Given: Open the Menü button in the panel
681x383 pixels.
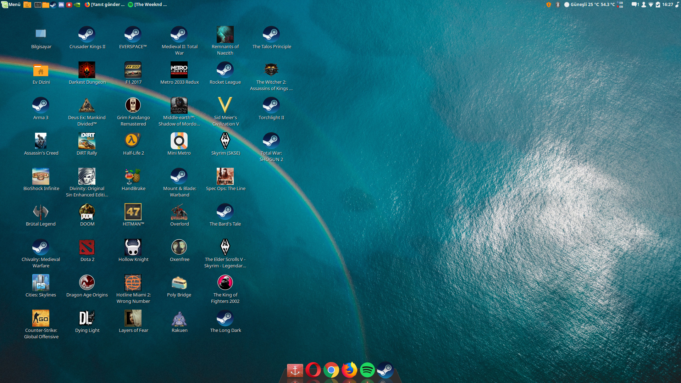Looking at the screenshot, I should tap(11, 5).
